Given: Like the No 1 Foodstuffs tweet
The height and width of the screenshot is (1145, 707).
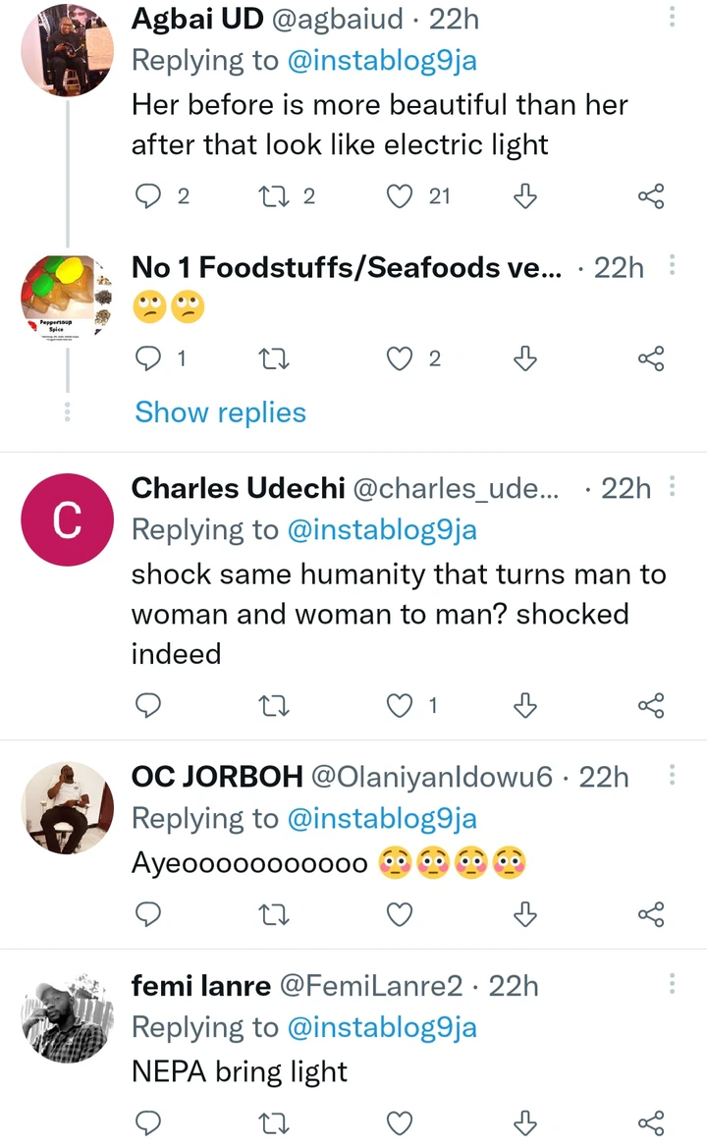Looking at the screenshot, I should coord(399,359).
